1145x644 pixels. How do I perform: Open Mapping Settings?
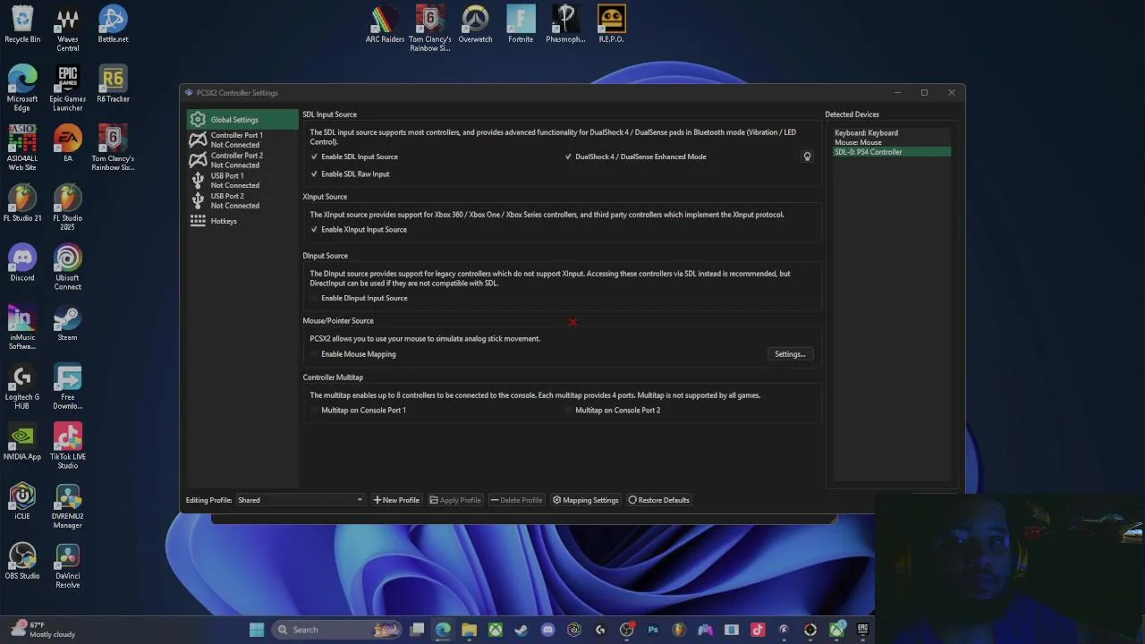(586, 500)
